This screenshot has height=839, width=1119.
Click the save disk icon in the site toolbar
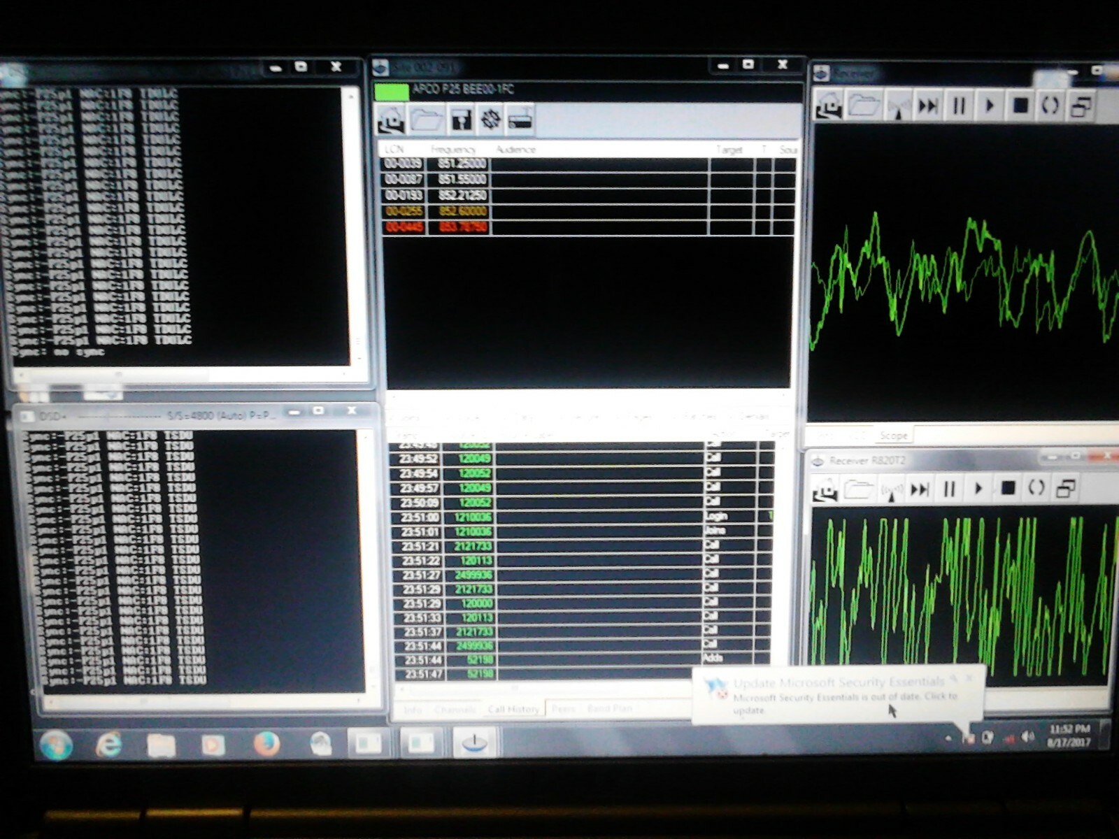(x=460, y=120)
